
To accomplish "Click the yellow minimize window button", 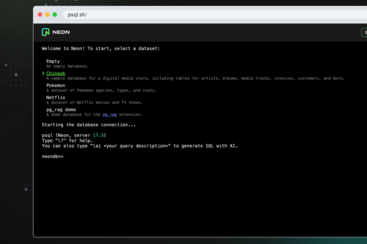I will pyautogui.click(x=47, y=15).
